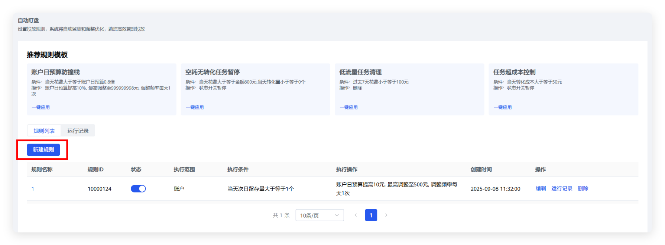
Task: Click created time 2025-09-08 11:32:00
Action: [x=495, y=189]
